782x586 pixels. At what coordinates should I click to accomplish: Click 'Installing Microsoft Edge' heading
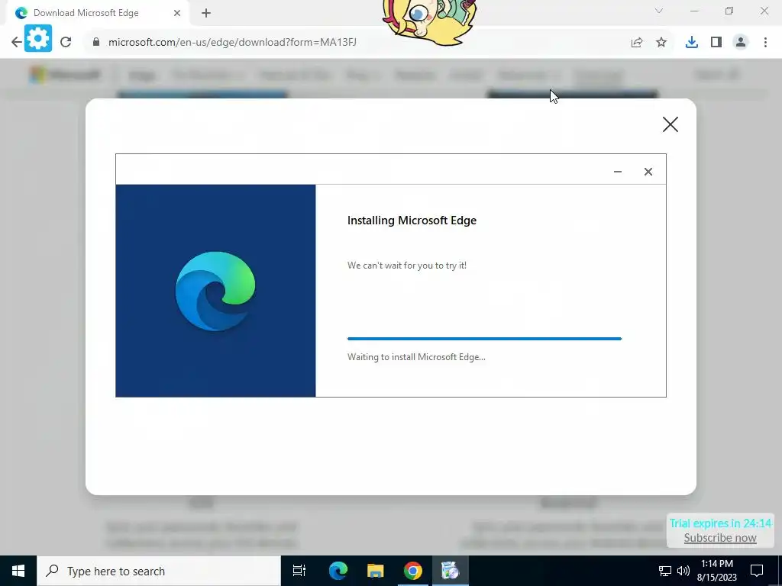click(x=412, y=221)
